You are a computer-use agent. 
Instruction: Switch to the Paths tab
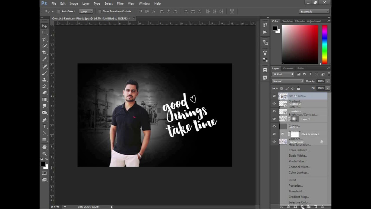pyautogui.click(x=301, y=69)
